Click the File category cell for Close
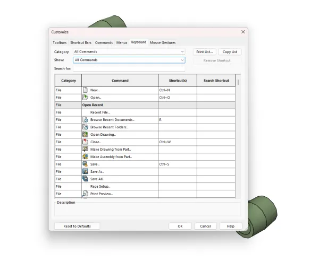 69,142
